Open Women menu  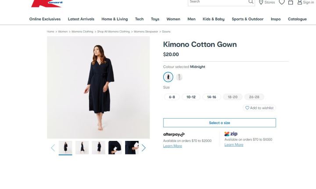(x=173, y=19)
